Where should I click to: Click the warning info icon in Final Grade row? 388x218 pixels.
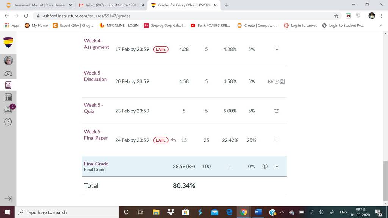tap(265, 167)
